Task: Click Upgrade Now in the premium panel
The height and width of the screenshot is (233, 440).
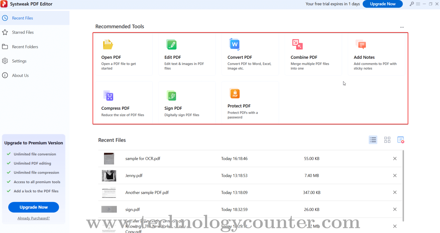Action: 34,207
